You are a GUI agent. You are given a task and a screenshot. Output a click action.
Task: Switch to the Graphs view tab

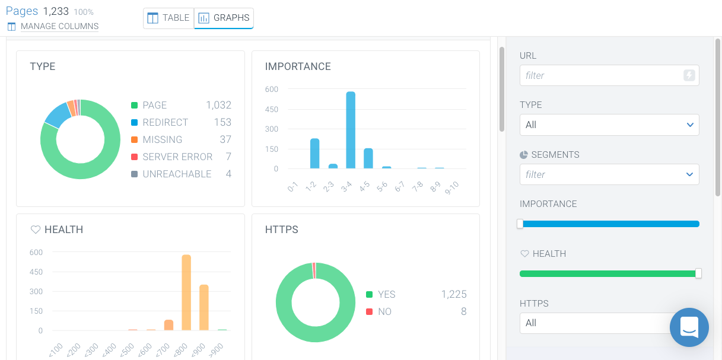224,18
